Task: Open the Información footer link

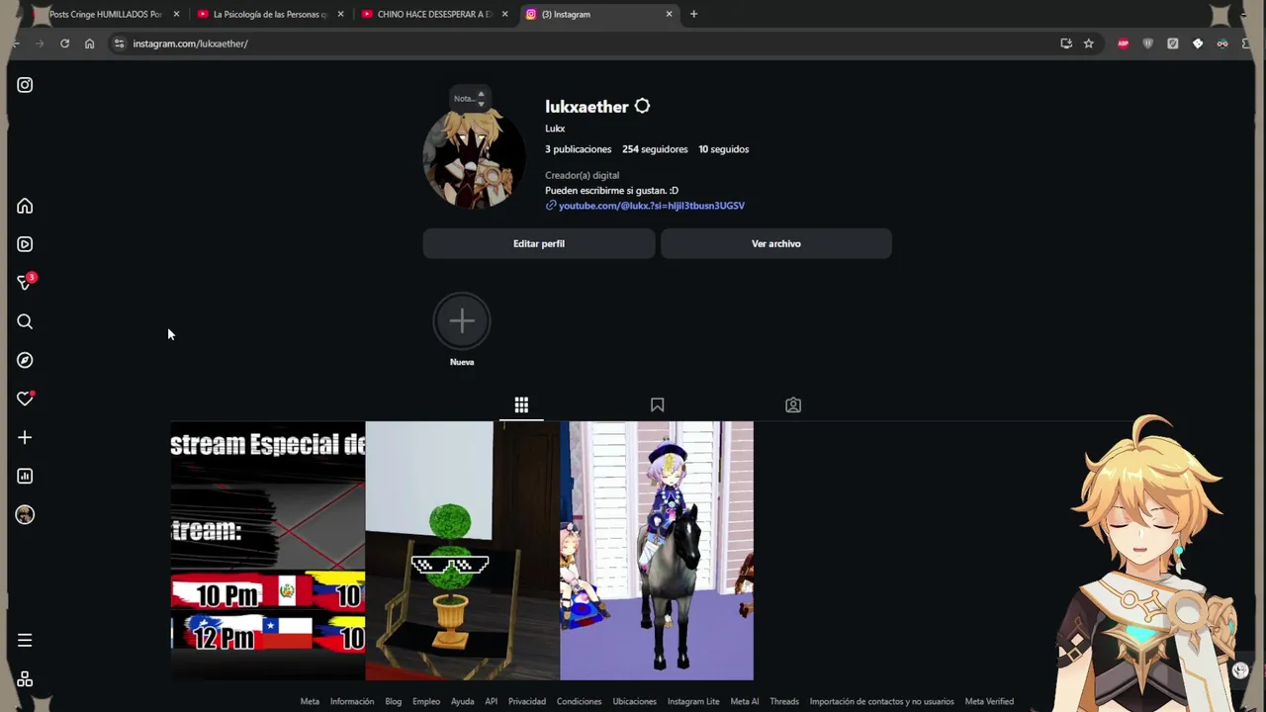Action: (352, 701)
